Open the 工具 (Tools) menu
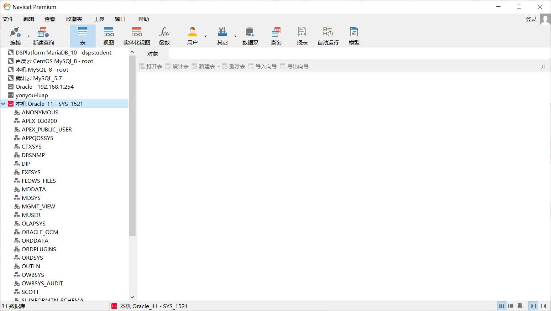This screenshot has width=551, height=311. [99, 19]
